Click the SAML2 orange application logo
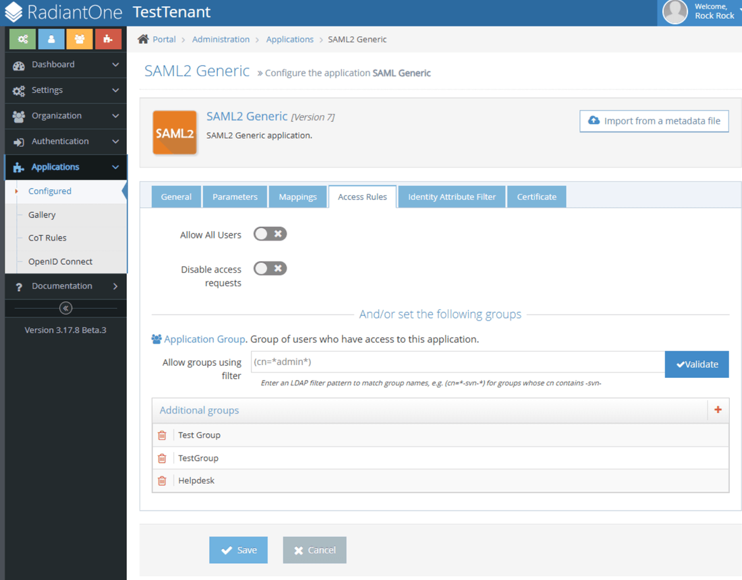742x580 pixels. pyautogui.click(x=175, y=133)
